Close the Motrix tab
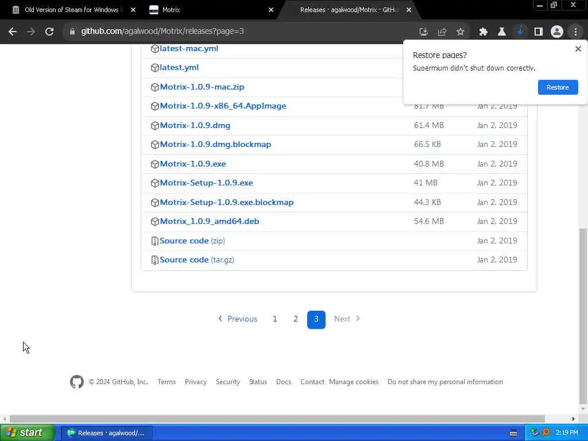Screen dimensions: 588x441 [271, 10]
